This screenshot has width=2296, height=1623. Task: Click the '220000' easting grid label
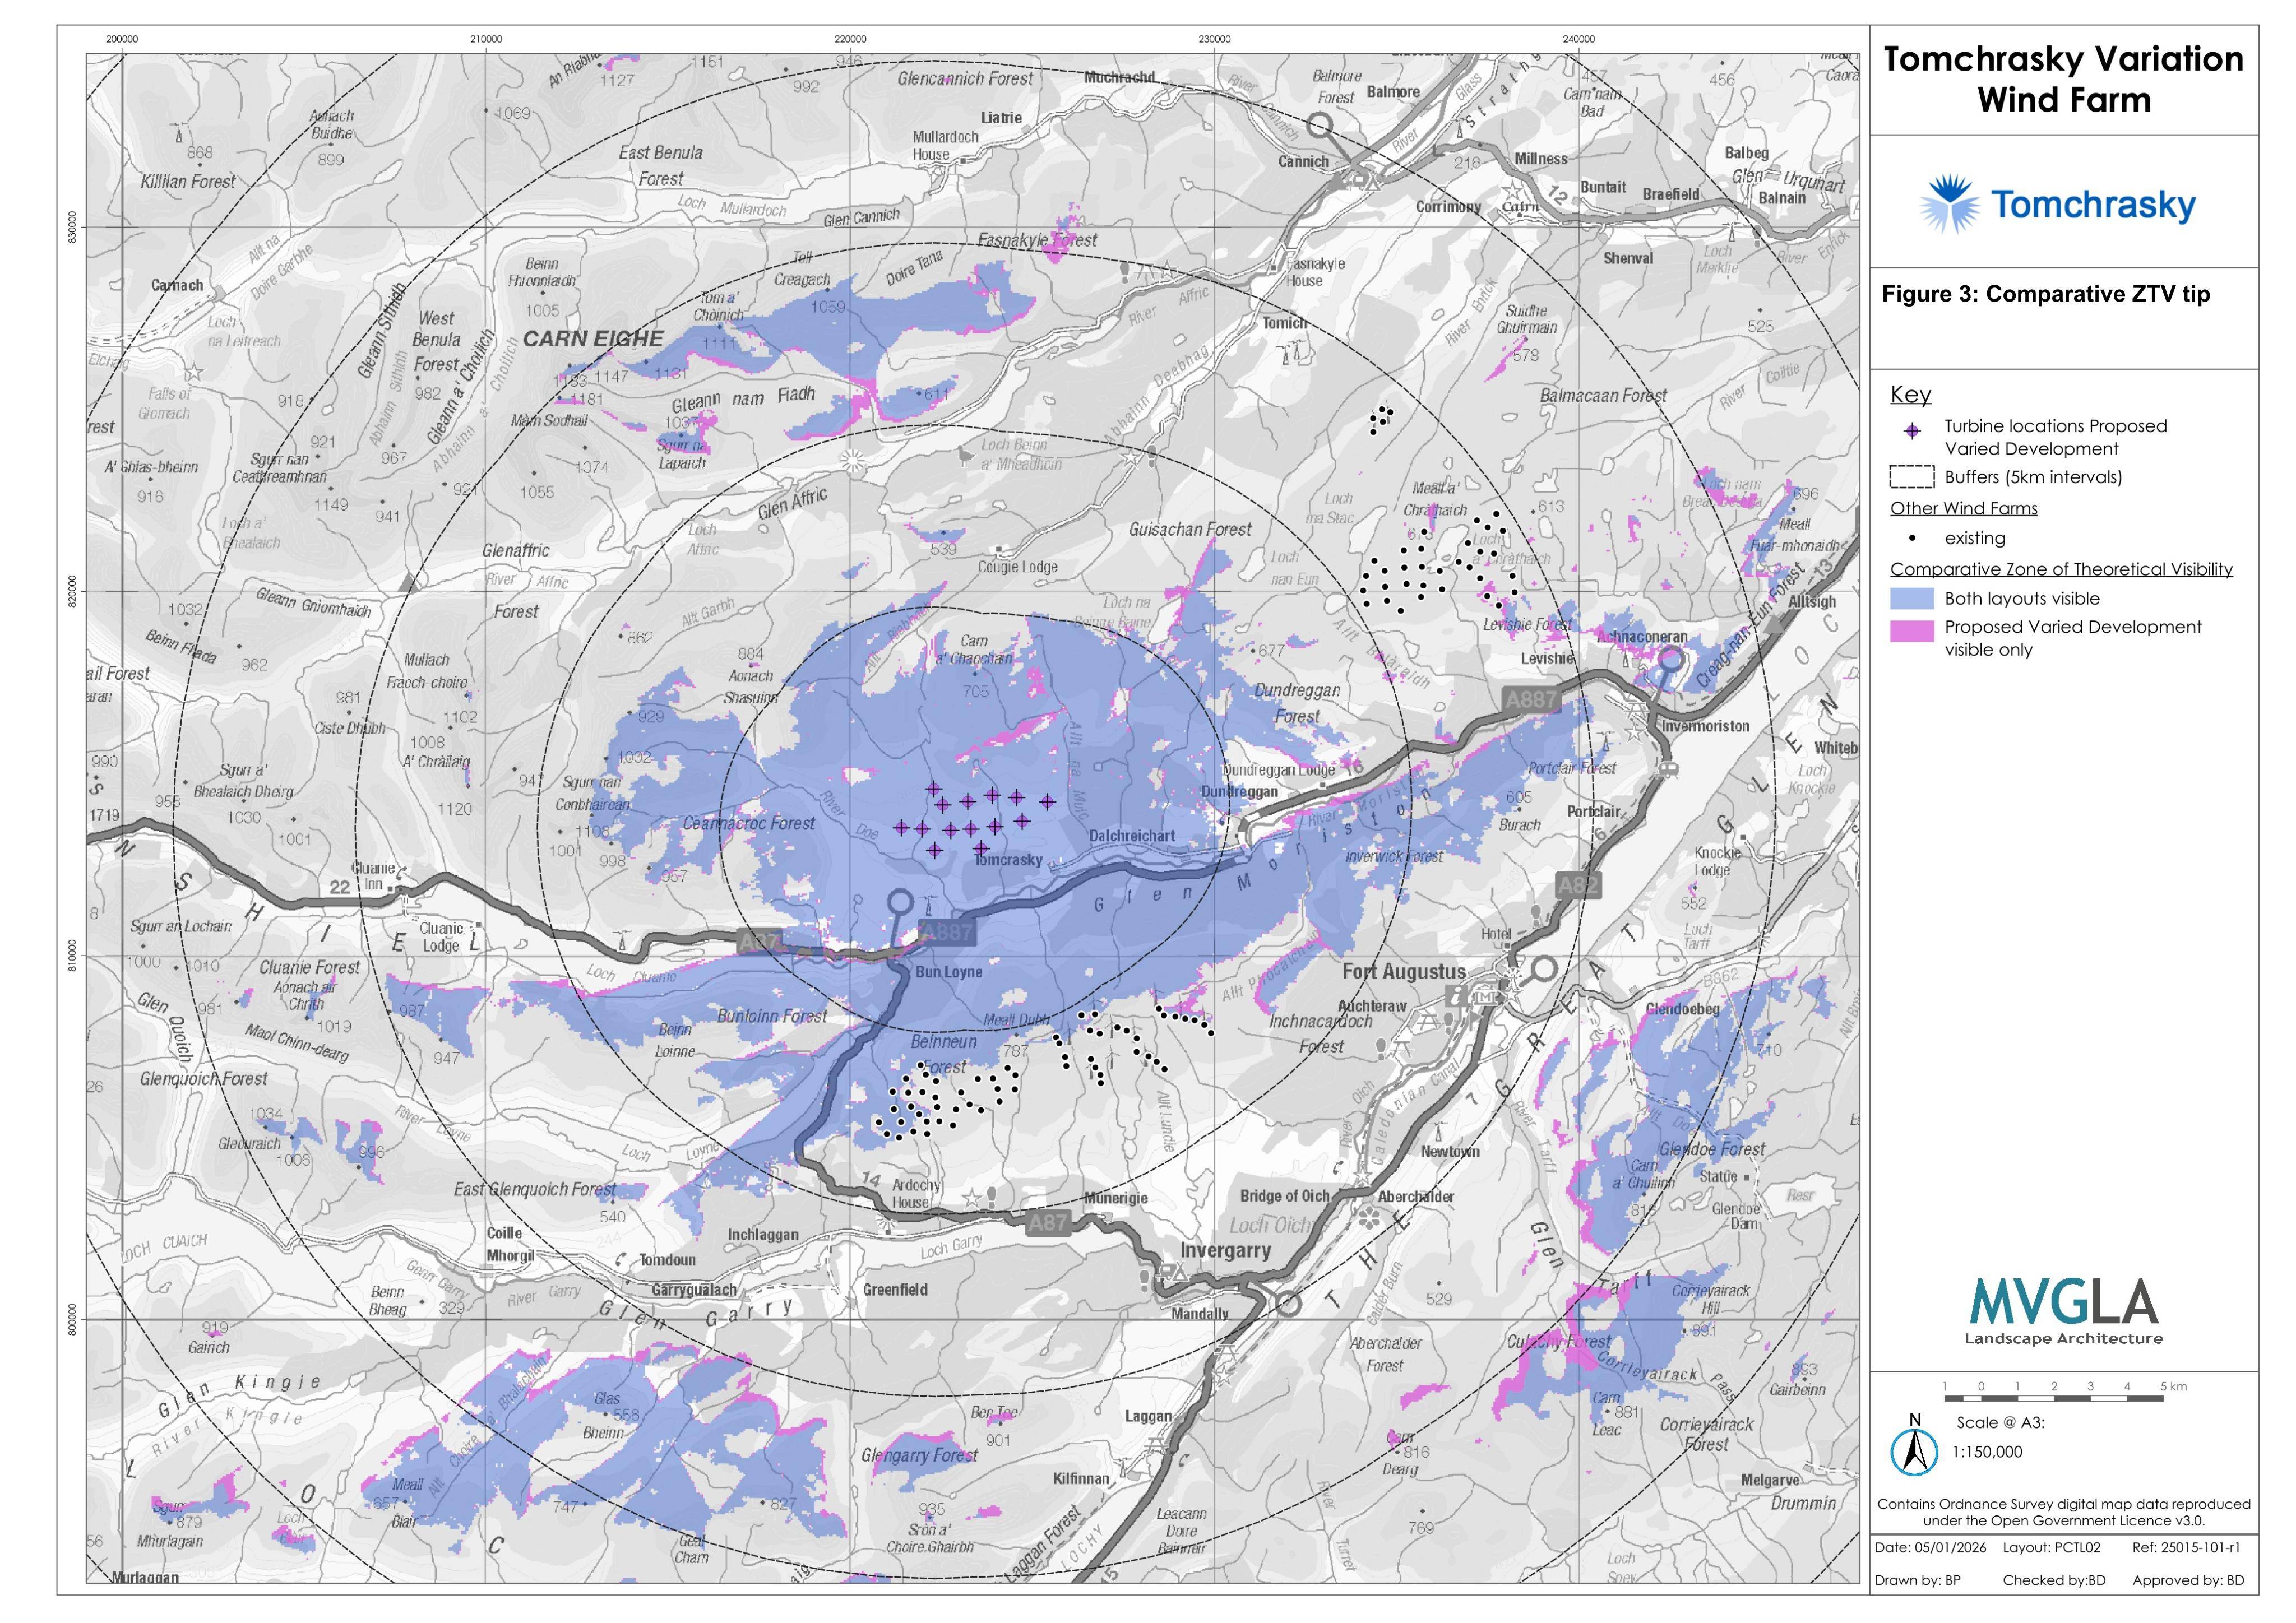click(x=850, y=40)
